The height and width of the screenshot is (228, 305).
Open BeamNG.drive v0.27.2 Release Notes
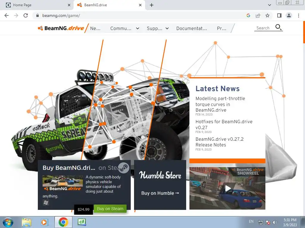(220, 142)
